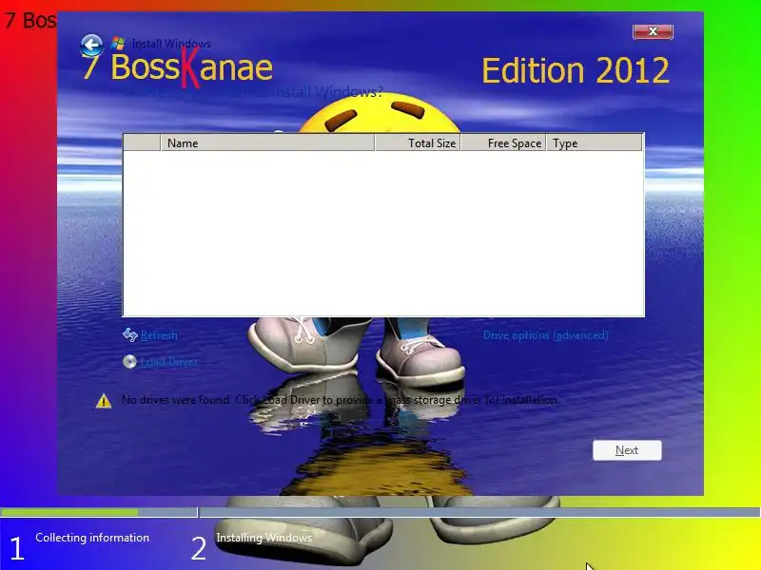Screen dimensions: 761x570
Task: Go back using the blue arrow button
Action: (x=91, y=46)
